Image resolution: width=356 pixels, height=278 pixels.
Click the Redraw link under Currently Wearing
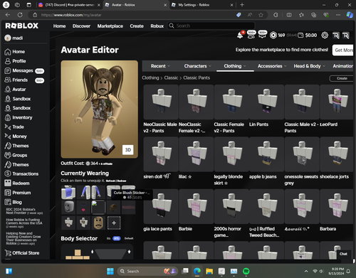pyautogui.click(x=122, y=181)
